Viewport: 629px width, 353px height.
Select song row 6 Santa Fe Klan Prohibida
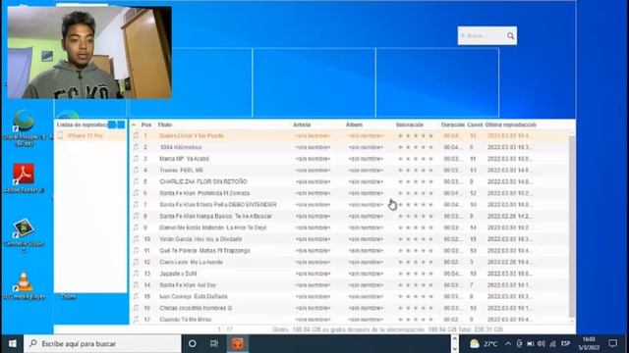[350, 193]
